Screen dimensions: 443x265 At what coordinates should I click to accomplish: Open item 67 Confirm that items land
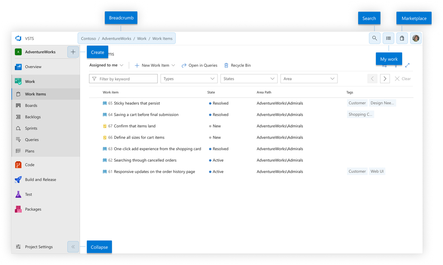135,126
